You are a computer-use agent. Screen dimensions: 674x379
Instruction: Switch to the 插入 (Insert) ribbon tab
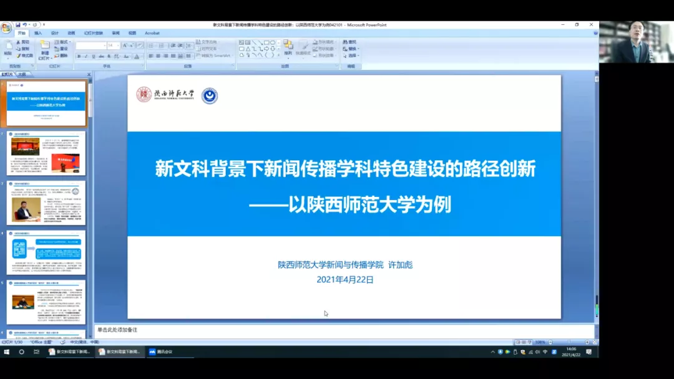pos(38,33)
